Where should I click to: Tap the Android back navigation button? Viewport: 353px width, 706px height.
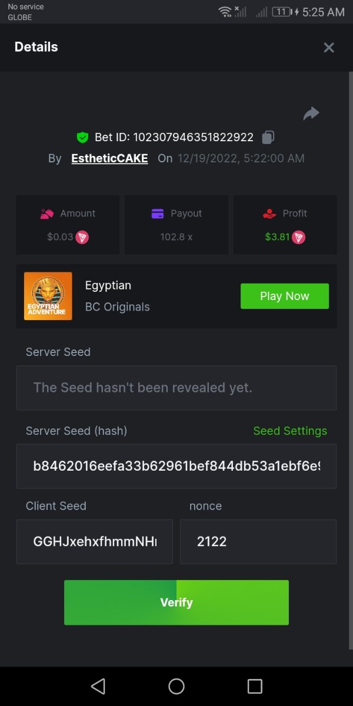(x=98, y=686)
